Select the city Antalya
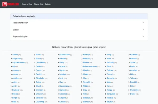 (16, 78)
